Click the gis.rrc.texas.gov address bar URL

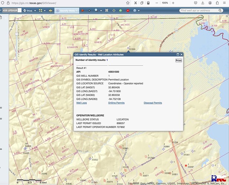[34, 3]
